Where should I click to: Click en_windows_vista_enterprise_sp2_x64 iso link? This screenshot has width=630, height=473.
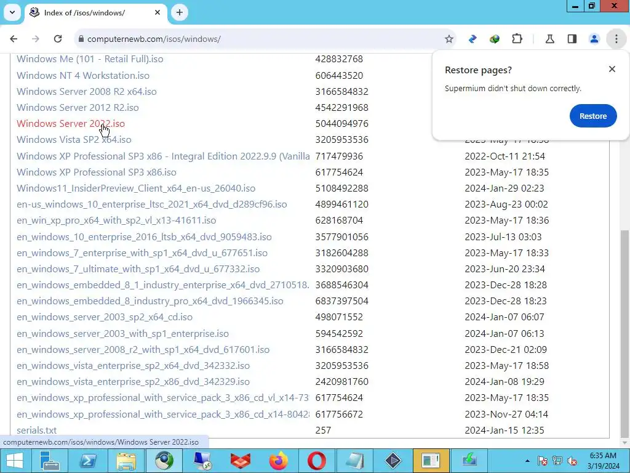[x=133, y=366]
